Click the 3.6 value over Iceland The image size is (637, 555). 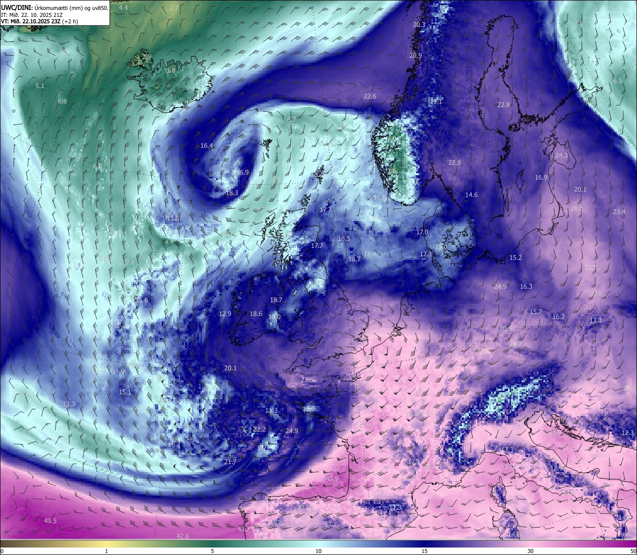(x=171, y=71)
